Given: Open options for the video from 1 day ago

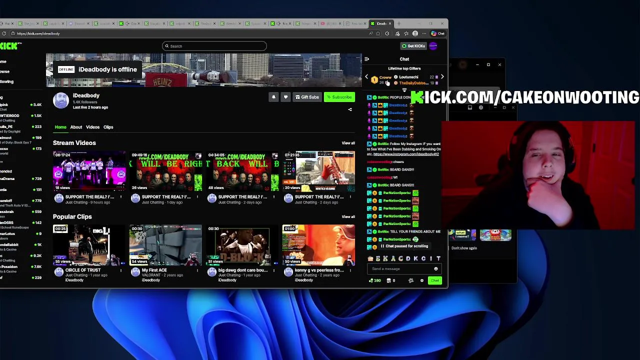Looking at the screenshot, I should tap(197, 197).
